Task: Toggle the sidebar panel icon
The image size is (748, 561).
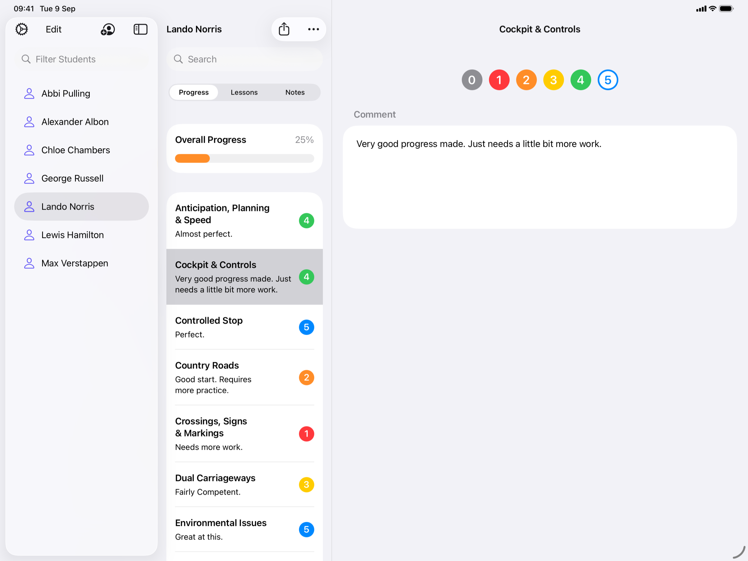Action: (x=140, y=29)
